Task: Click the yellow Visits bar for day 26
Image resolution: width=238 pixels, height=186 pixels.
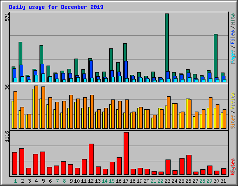Action: coord(187,113)
